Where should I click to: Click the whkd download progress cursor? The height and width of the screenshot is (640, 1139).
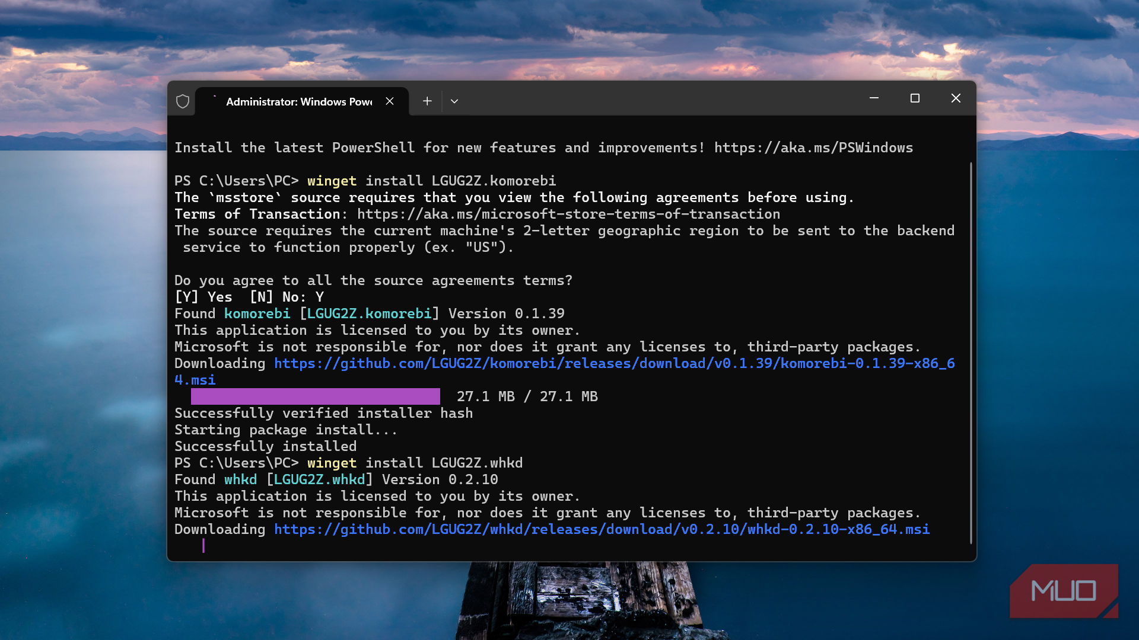[x=203, y=546]
